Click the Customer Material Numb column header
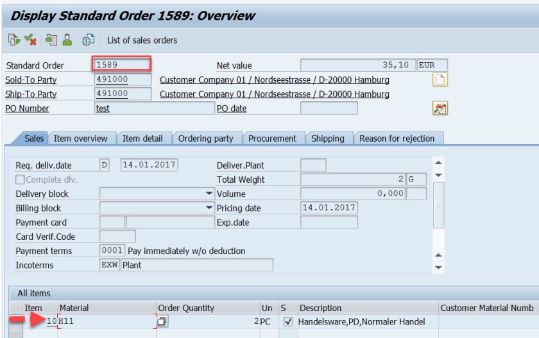The height and width of the screenshot is (338, 539). click(x=489, y=308)
